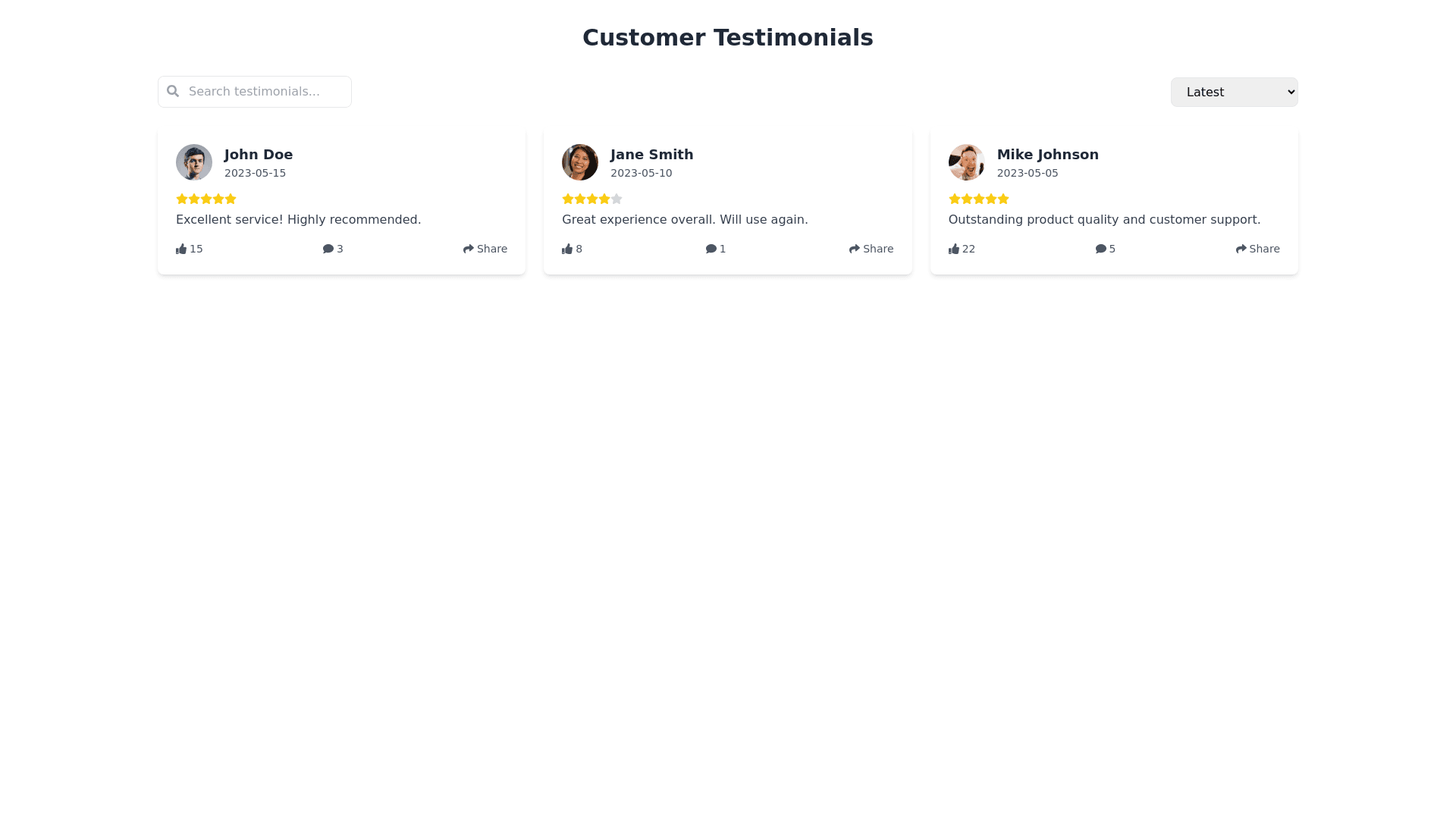The height and width of the screenshot is (819, 1456).
Task: Open Mike Johnson's avatar image
Action: pyautogui.click(x=966, y=162)
